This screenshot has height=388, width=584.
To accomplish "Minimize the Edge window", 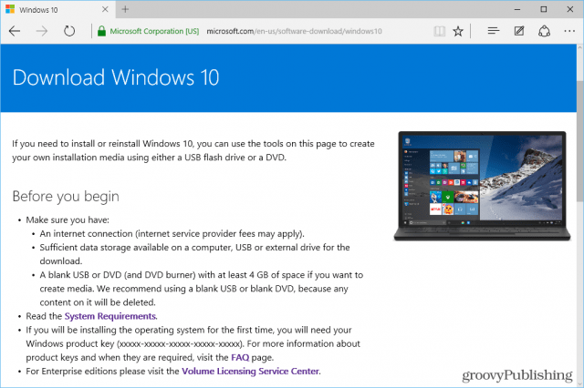I will (517, 9).
